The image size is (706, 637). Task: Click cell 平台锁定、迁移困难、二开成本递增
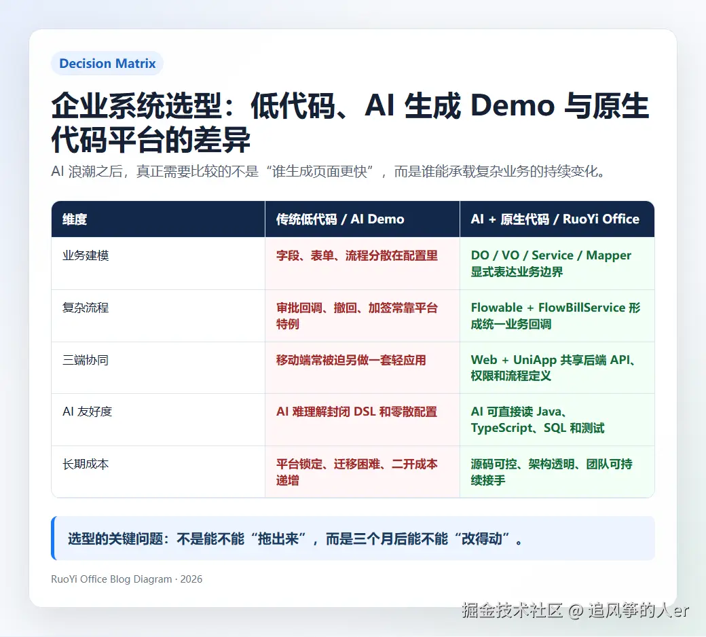[x=363, y=472]
